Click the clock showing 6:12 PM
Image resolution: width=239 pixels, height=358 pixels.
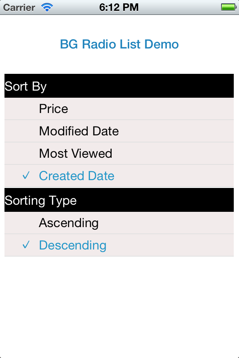[119, 7]
